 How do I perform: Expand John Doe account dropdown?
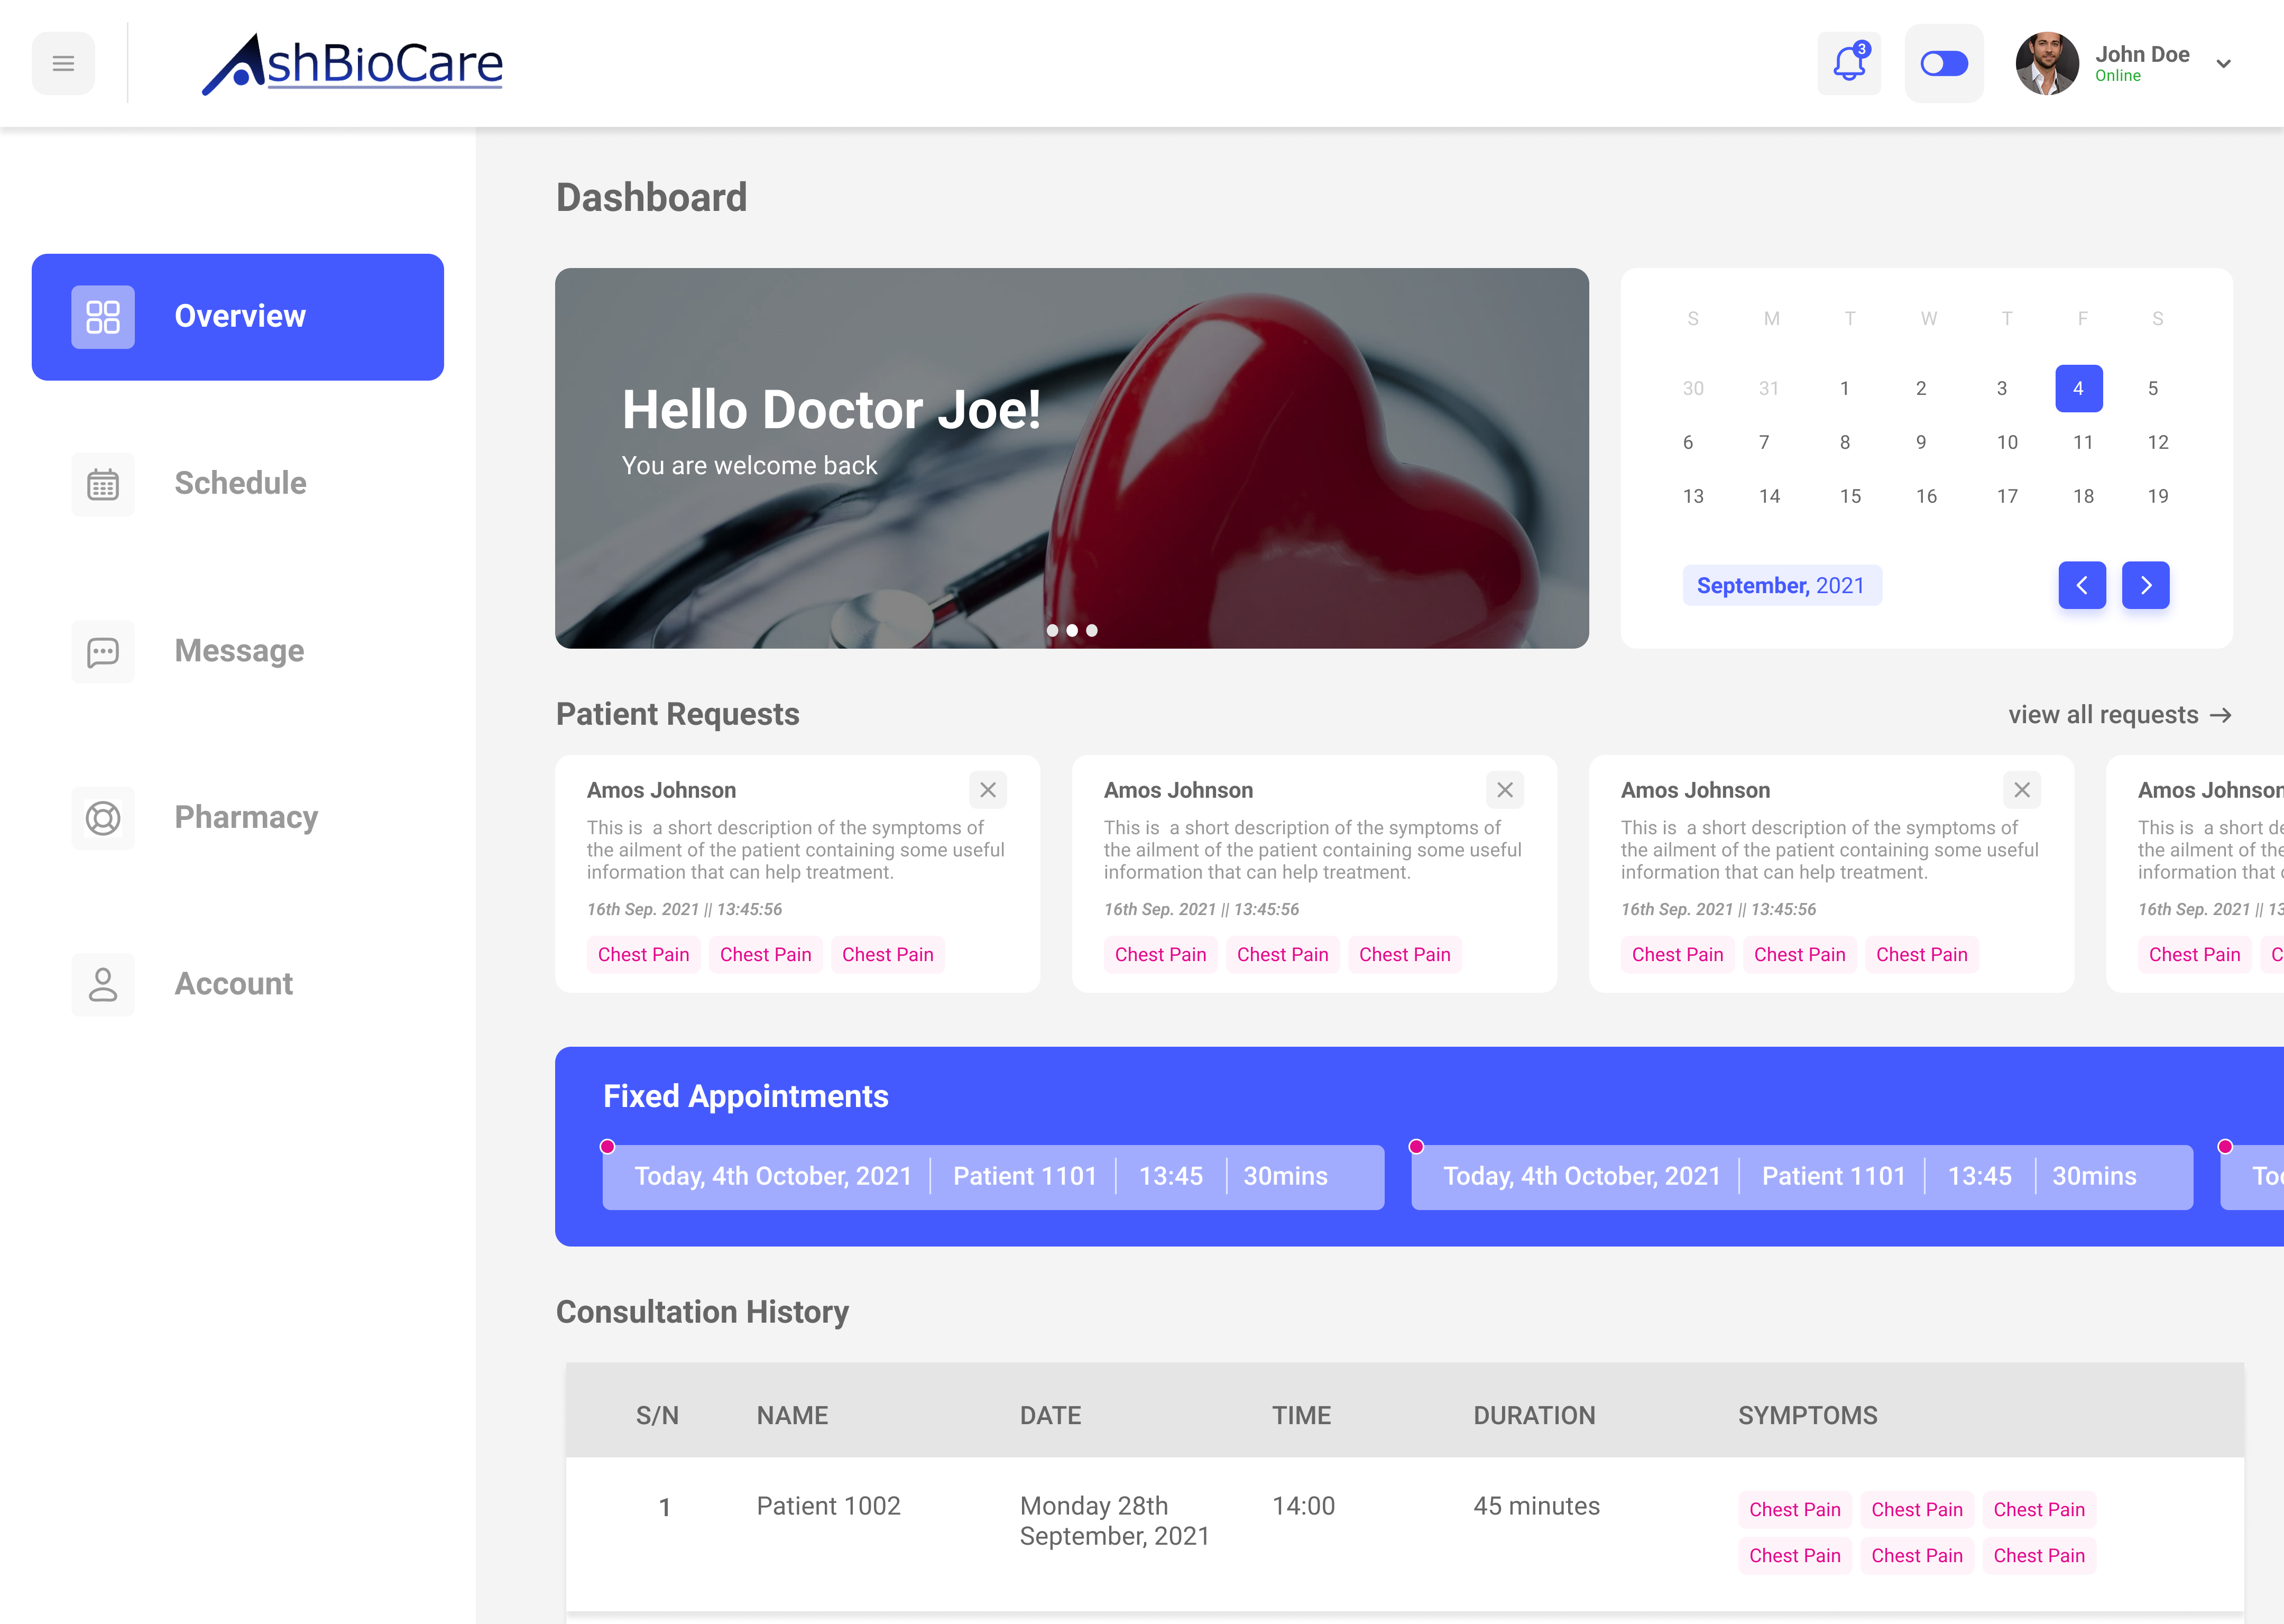pyautogui.click(x=2223, y=64)
